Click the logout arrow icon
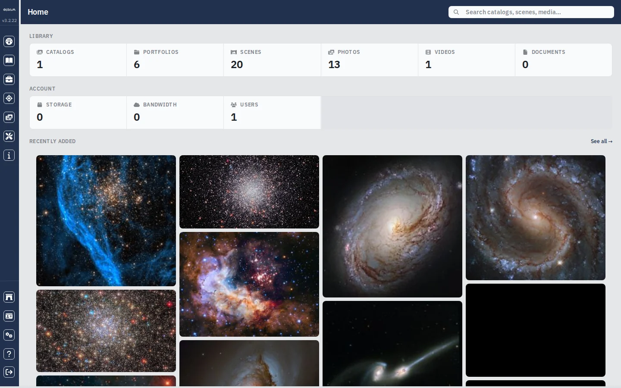621x388 pixels. click(x=9, y=372)
